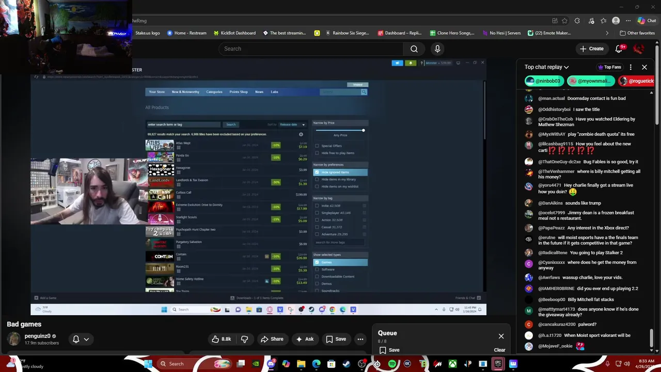Open OBS Studio from the taskbar
The width and height of the screenshot is (661, 372).
[x=362, y=364]
